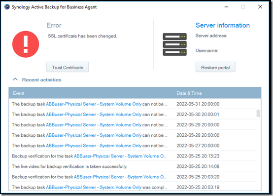273x196 pixels.
Task: Select the timestamp 2022-05-27 20:00:00
Action: coord(198,146)
